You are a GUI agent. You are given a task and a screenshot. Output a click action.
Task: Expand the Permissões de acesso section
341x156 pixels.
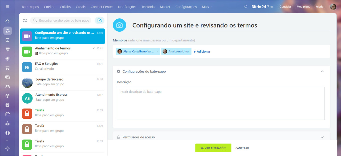322,137
